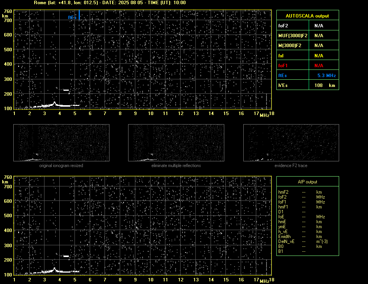Click the foF2 entry in AIP output
Screen dimensions: 368x284
pos(282,197)
